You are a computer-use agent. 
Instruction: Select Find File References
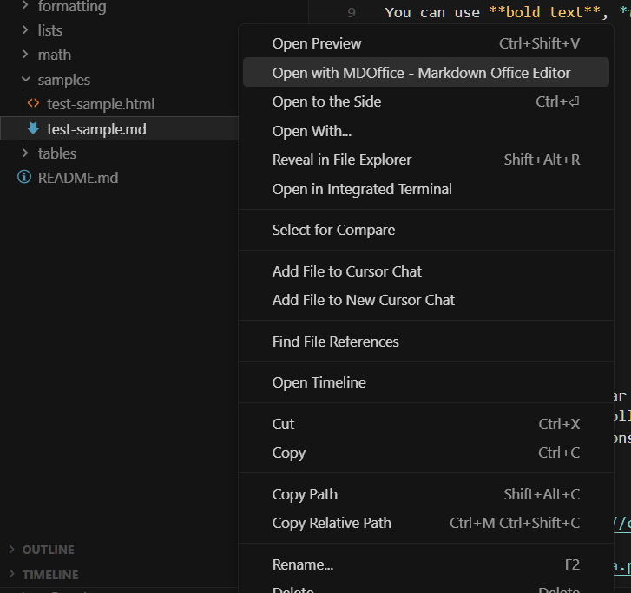(426, 342)
